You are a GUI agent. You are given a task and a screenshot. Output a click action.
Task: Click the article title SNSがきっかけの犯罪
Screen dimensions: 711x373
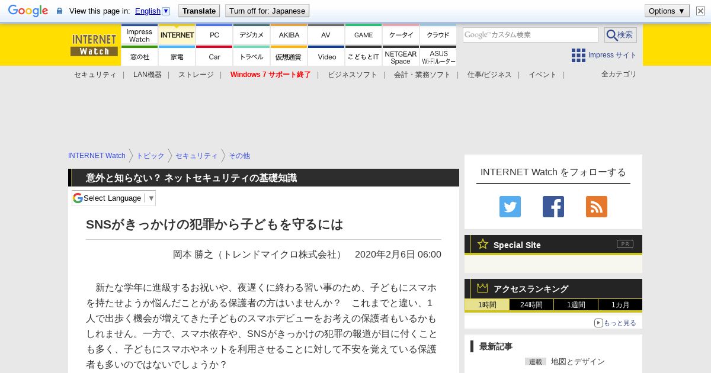(x=214, y=224)
